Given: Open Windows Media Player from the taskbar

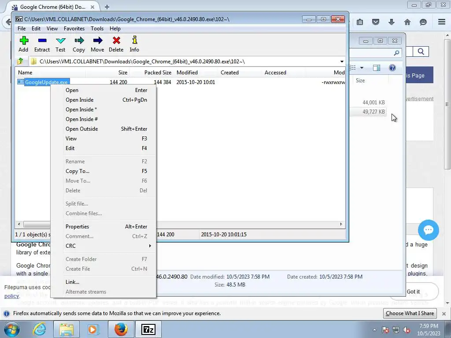Looking at the screenshot, I should (93, 329).
